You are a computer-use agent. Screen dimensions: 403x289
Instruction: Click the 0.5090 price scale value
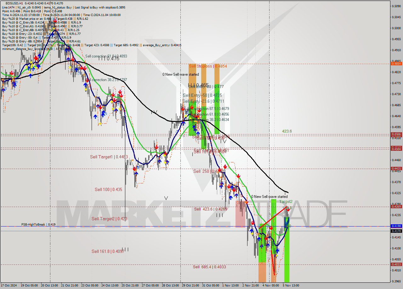click(x=396, y=6)
